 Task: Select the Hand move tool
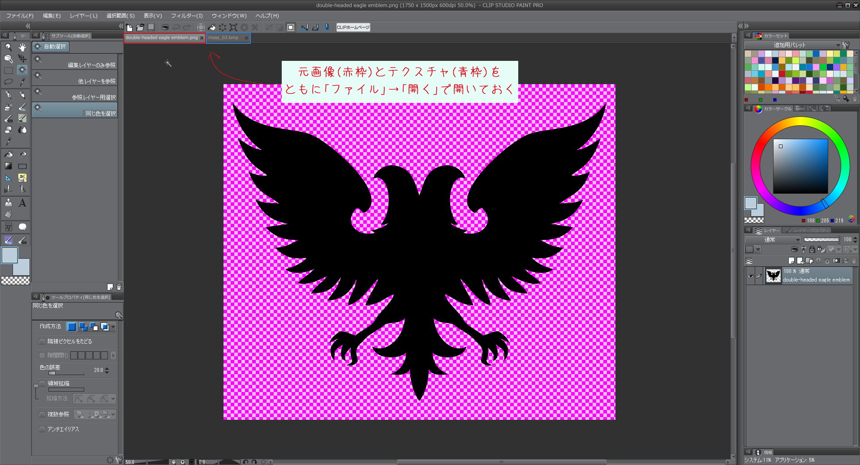click(22, 47)
